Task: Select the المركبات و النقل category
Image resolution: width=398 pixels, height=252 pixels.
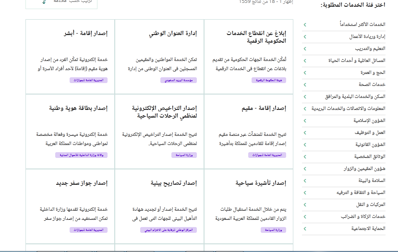Action: pyautogui.click(x=344, y=205)
